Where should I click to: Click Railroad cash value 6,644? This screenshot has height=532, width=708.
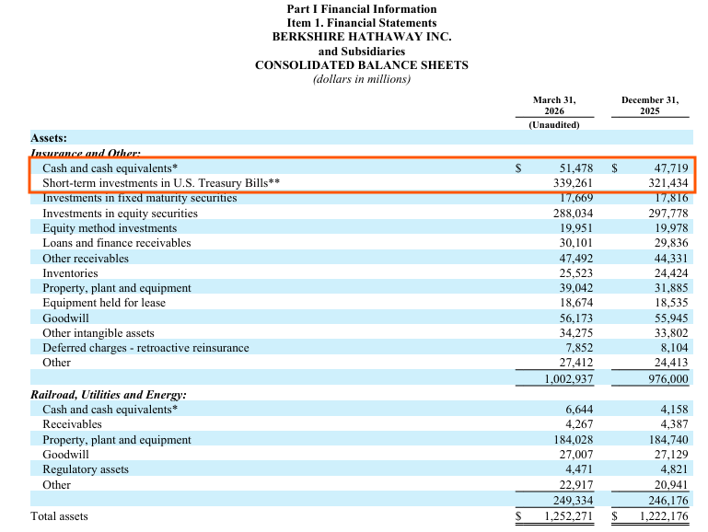tap(579, 410)
